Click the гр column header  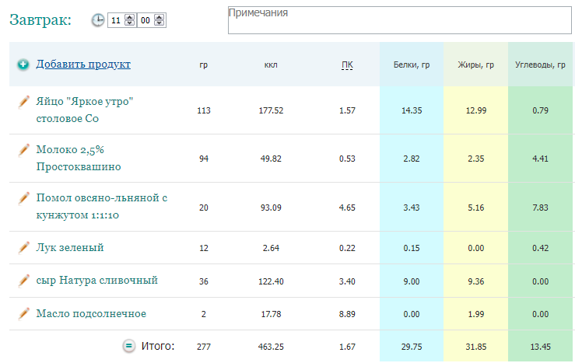pyautogui.click(x=204, y=65)
